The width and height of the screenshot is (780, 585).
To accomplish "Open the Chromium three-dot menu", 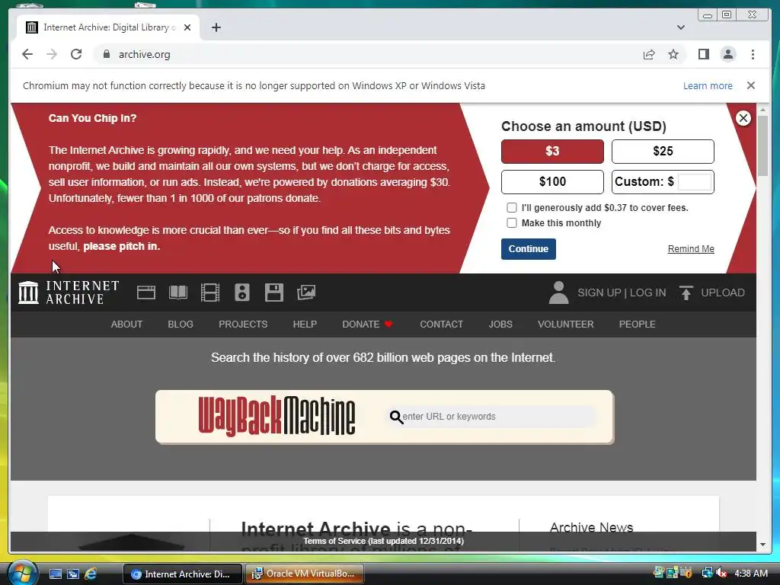I will point(753,54).
